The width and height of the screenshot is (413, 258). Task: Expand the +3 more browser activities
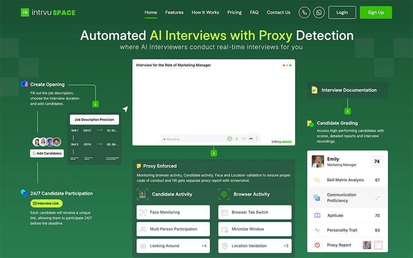pos(286,246)
